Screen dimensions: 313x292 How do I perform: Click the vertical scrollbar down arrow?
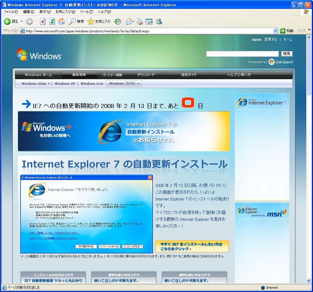309,281
